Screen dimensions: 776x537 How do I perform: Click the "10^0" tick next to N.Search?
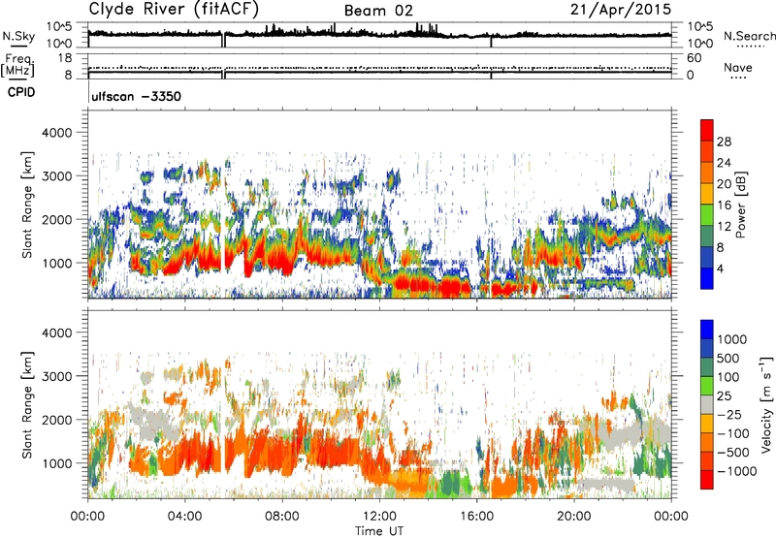(x=700, y=44)
